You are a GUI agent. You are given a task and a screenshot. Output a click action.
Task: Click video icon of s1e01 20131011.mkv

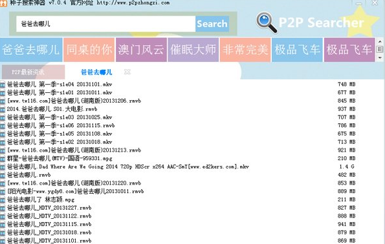[x=3, y=93]
